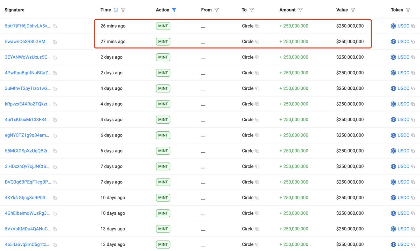This screenshot has width=420, height=251.
Task: Click the clock icon beside Time
Action: [x=116, y=10]
